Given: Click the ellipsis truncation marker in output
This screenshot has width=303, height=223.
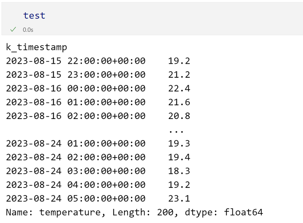Looking at the screenshot, I should 176,131.
